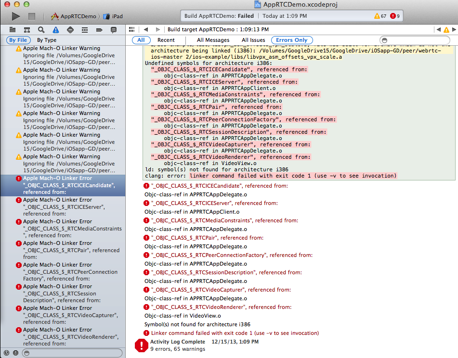The width and height of the screenshot is (458, 358).
Task: Click AppRTCDemo.xcodeproj window title
Action: [296, 4]
